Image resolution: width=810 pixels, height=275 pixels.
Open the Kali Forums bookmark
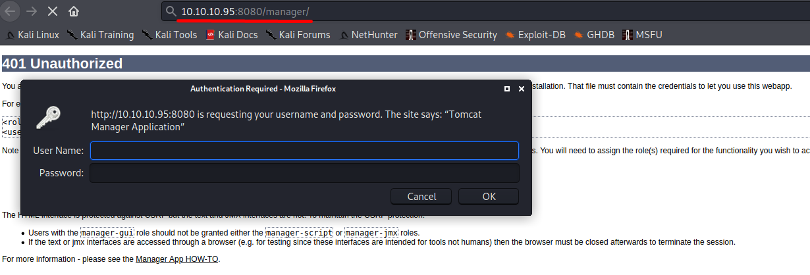[298, 35]
